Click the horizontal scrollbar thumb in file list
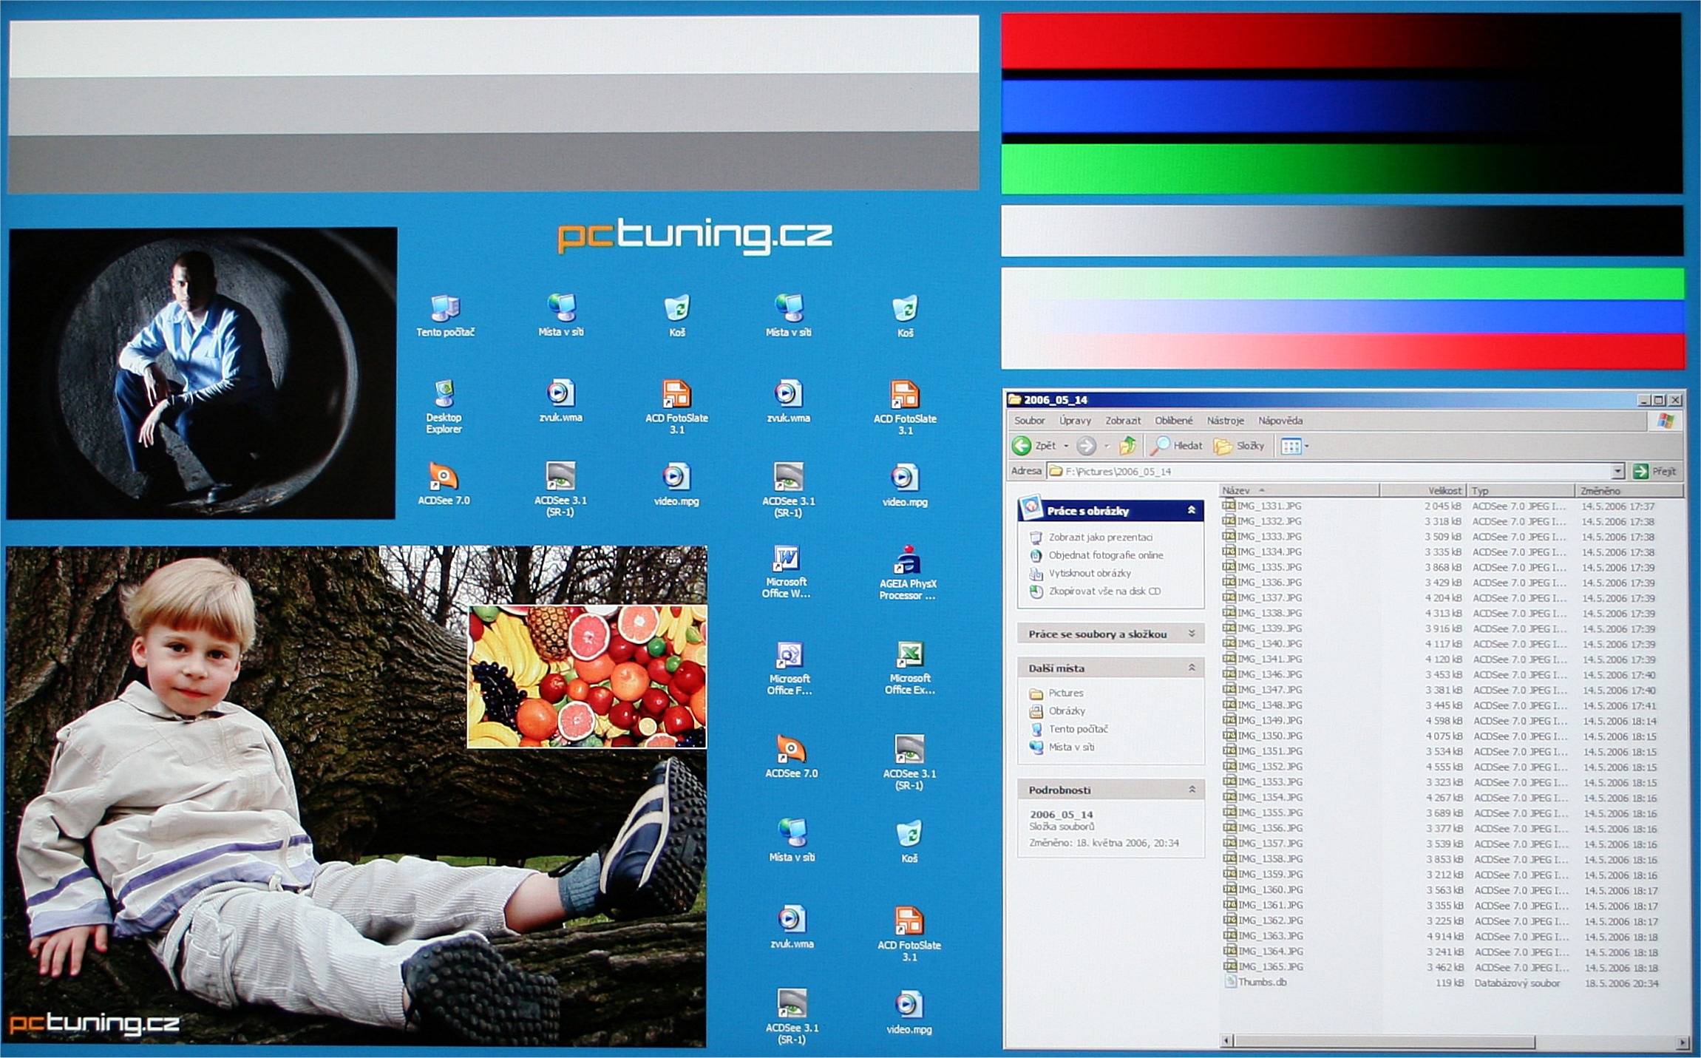This screenshot has width=1701, height=1058. (x=1384, y=1042)
